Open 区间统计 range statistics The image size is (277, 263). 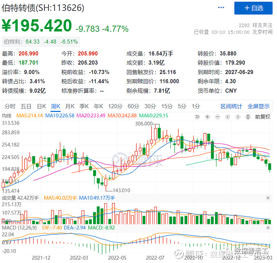click(231, 106)
